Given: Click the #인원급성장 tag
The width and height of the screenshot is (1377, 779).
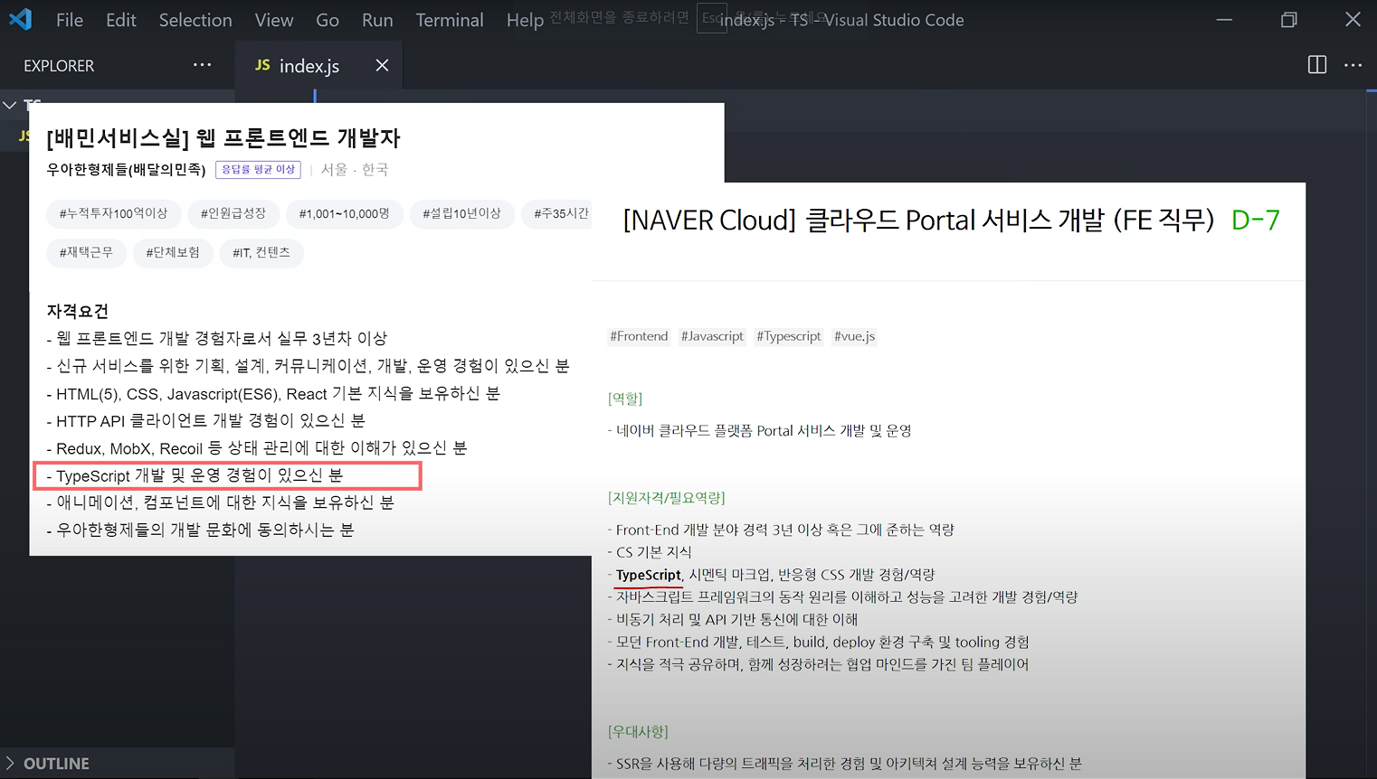Looking at the screenshot, I should [233, 213].
